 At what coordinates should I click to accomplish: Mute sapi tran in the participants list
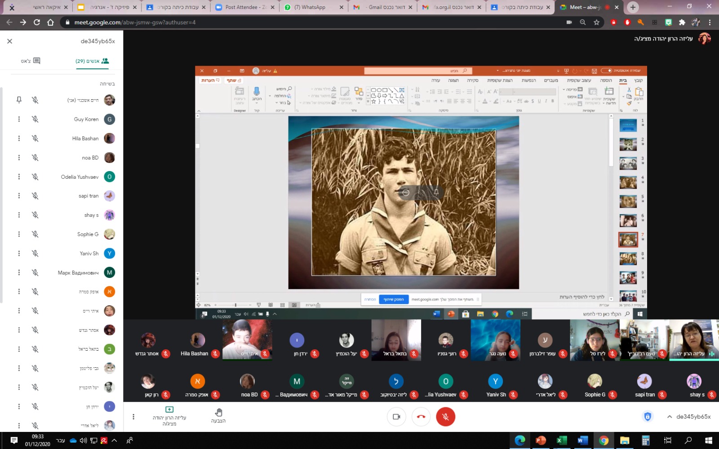35,196
